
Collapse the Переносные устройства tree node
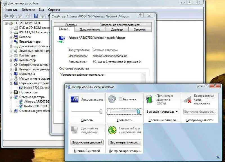[11, 83]
